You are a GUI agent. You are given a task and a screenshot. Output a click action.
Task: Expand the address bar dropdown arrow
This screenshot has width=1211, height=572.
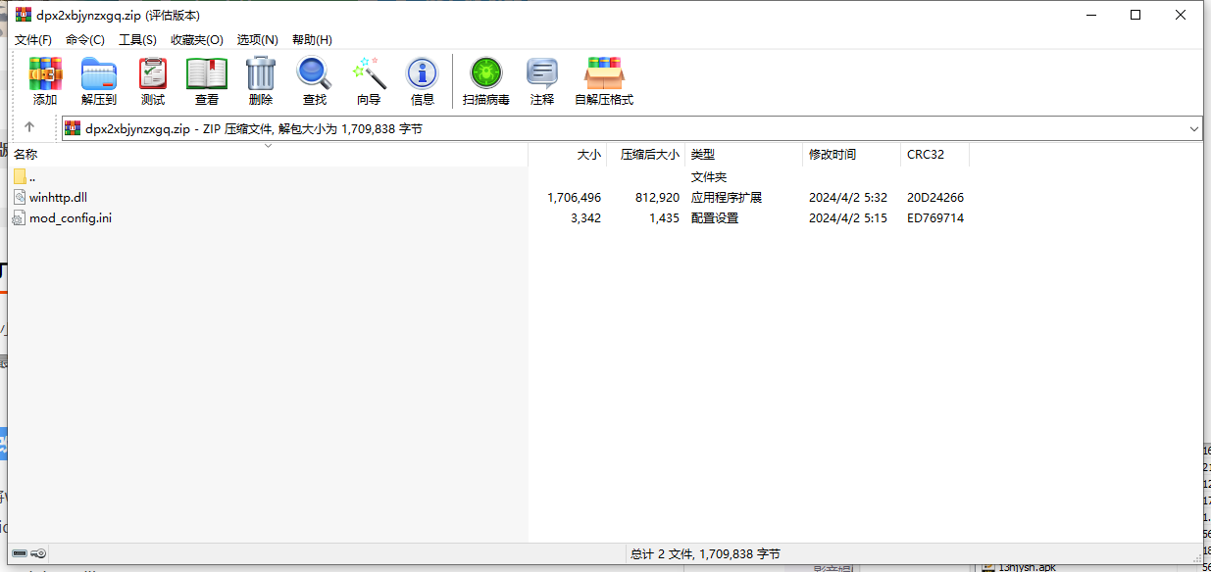click(x=1193, y=128)
